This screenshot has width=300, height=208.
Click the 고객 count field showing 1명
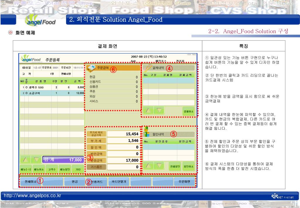coord(46,74)
